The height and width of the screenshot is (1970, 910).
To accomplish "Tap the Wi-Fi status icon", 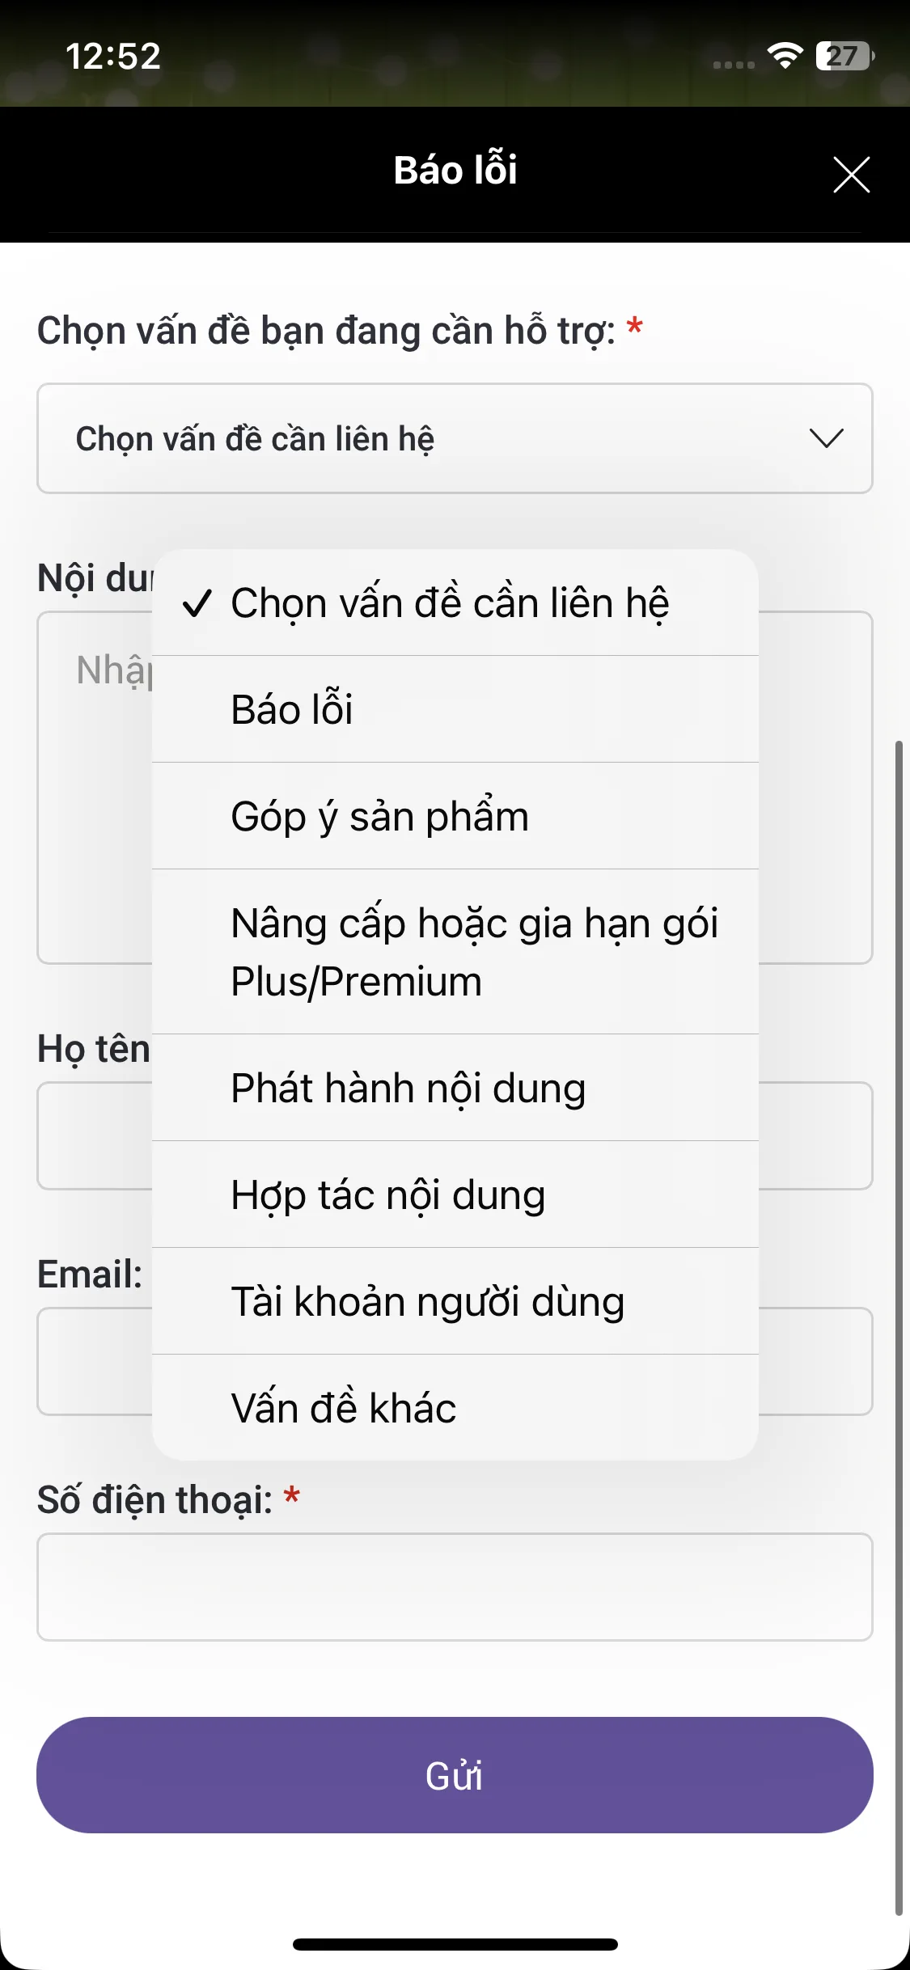I will pyautogui.click(x=785, y=56).
